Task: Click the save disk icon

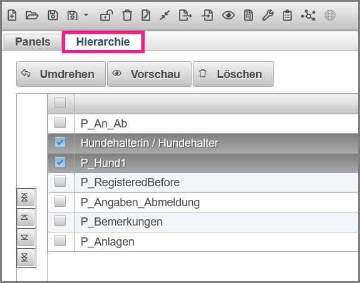Action: click(53, 16)
